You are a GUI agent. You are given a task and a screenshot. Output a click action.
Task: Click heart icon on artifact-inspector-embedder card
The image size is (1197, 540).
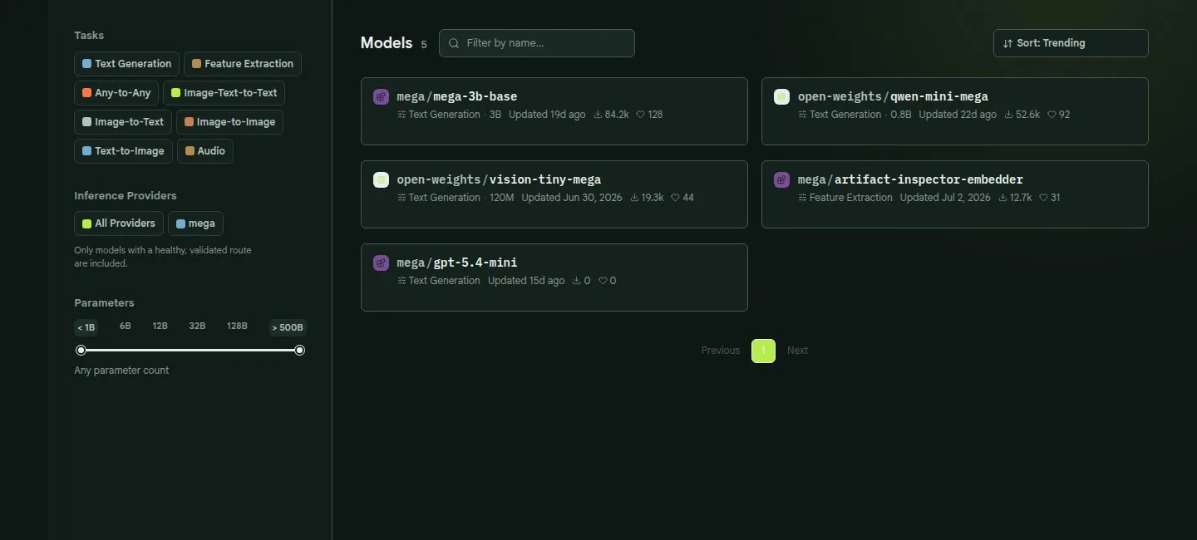click(x=1043, y=198)
